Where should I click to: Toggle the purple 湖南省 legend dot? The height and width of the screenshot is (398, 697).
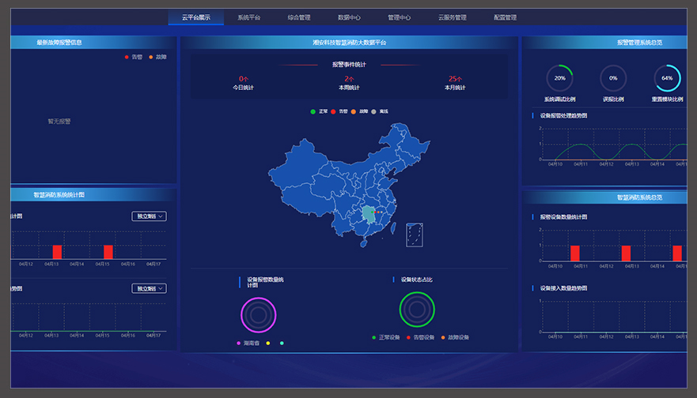pos(240,343)
